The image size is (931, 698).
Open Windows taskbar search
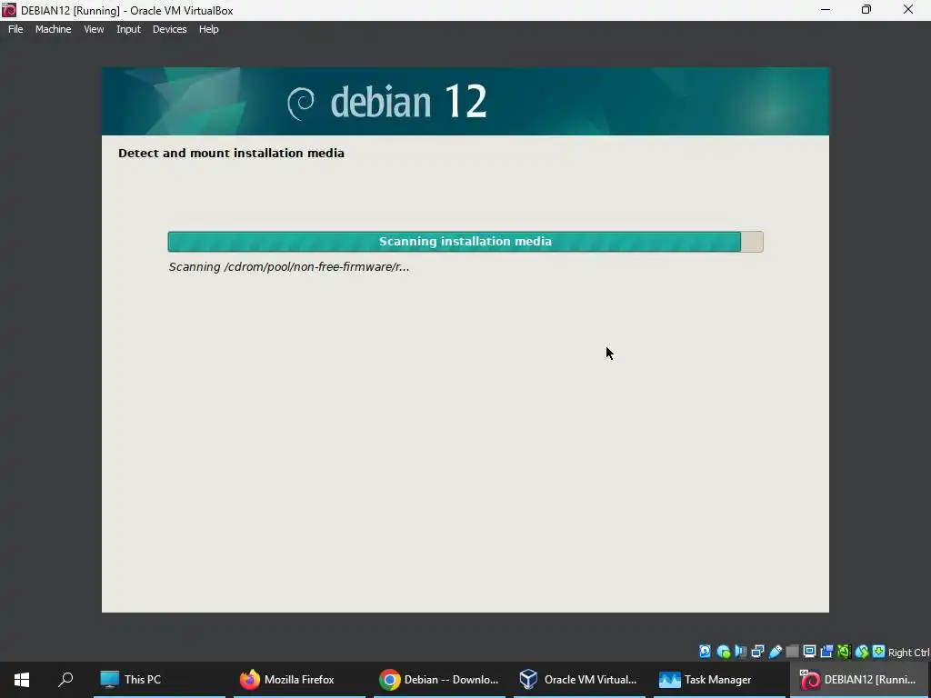[65, 680]
